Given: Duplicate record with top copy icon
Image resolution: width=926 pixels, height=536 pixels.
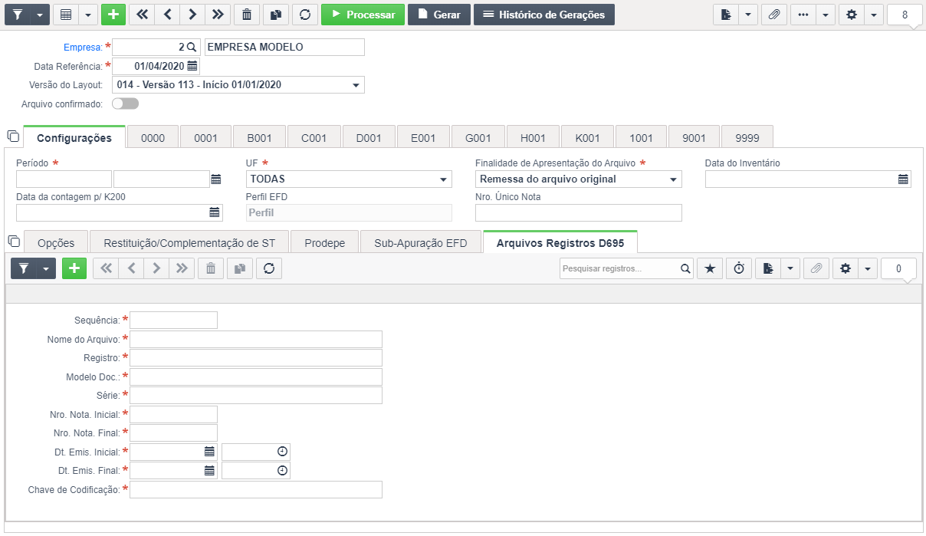Looking at the screenshot, I should 275,15.
